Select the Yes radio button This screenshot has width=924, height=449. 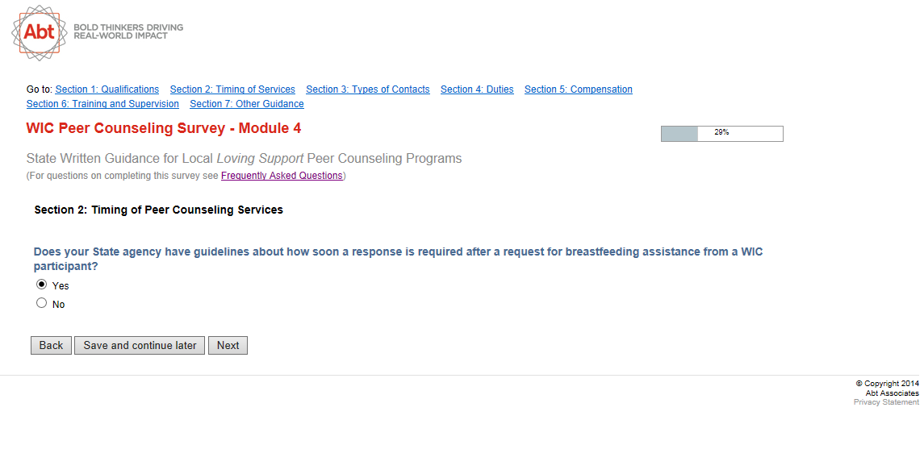point(42,285)
